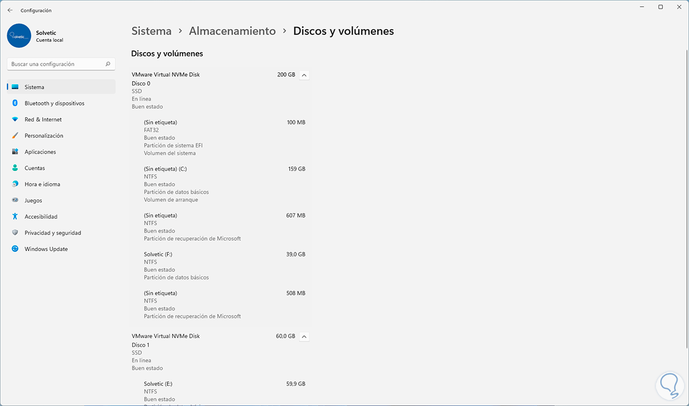Click the Personalización brush icon
This screenshot has height=406, width=689.
[x=15, y=136]
